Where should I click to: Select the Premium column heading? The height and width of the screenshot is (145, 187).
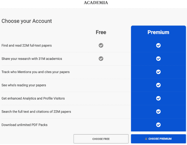coord(158,32)
